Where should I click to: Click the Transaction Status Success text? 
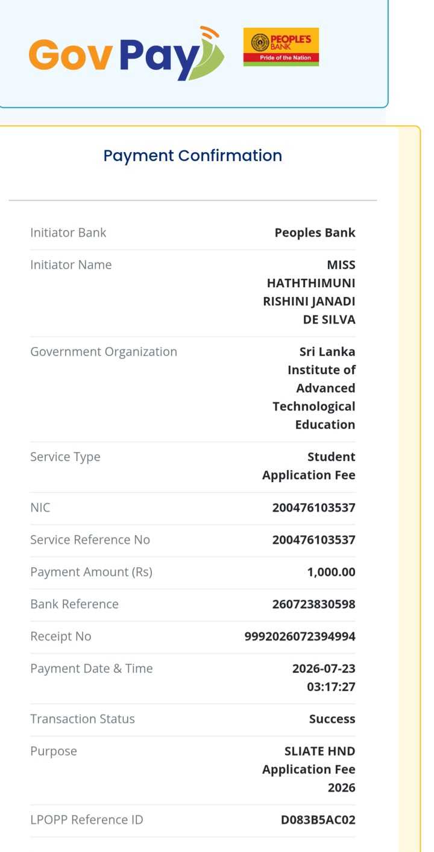click(332, 719)
